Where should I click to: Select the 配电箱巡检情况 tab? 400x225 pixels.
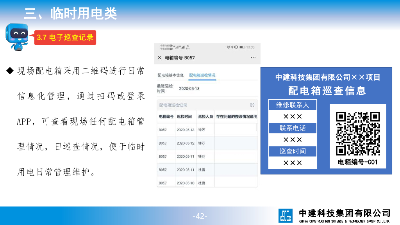pos(202,75)
